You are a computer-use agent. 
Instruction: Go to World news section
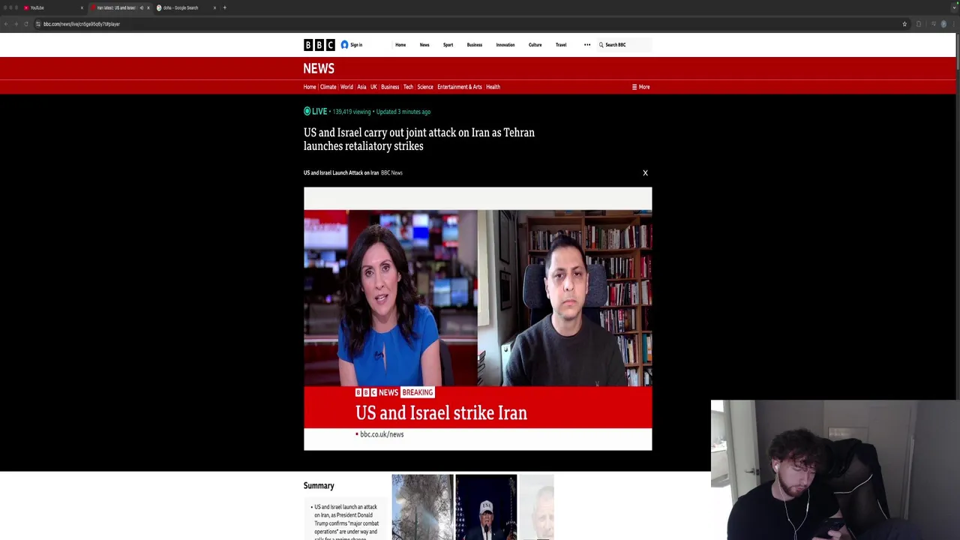(346, 87)
